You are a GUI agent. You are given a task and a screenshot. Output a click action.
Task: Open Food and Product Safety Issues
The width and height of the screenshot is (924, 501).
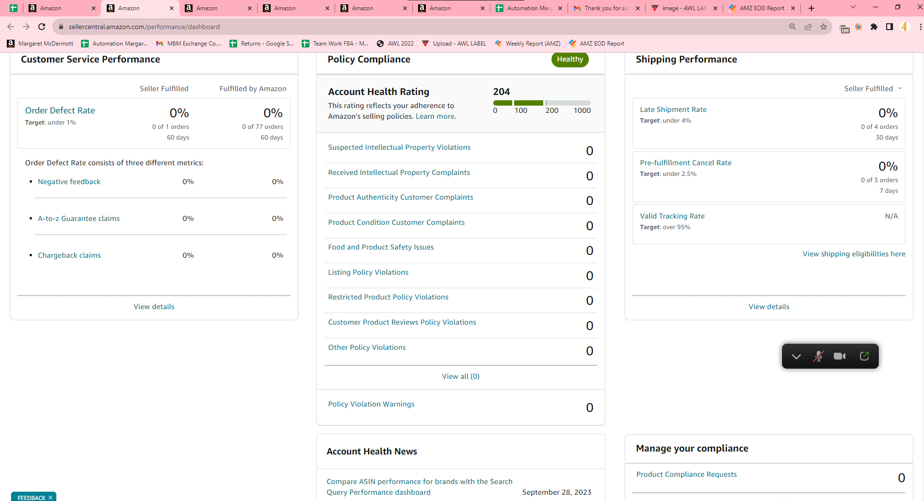coord(381,247)
